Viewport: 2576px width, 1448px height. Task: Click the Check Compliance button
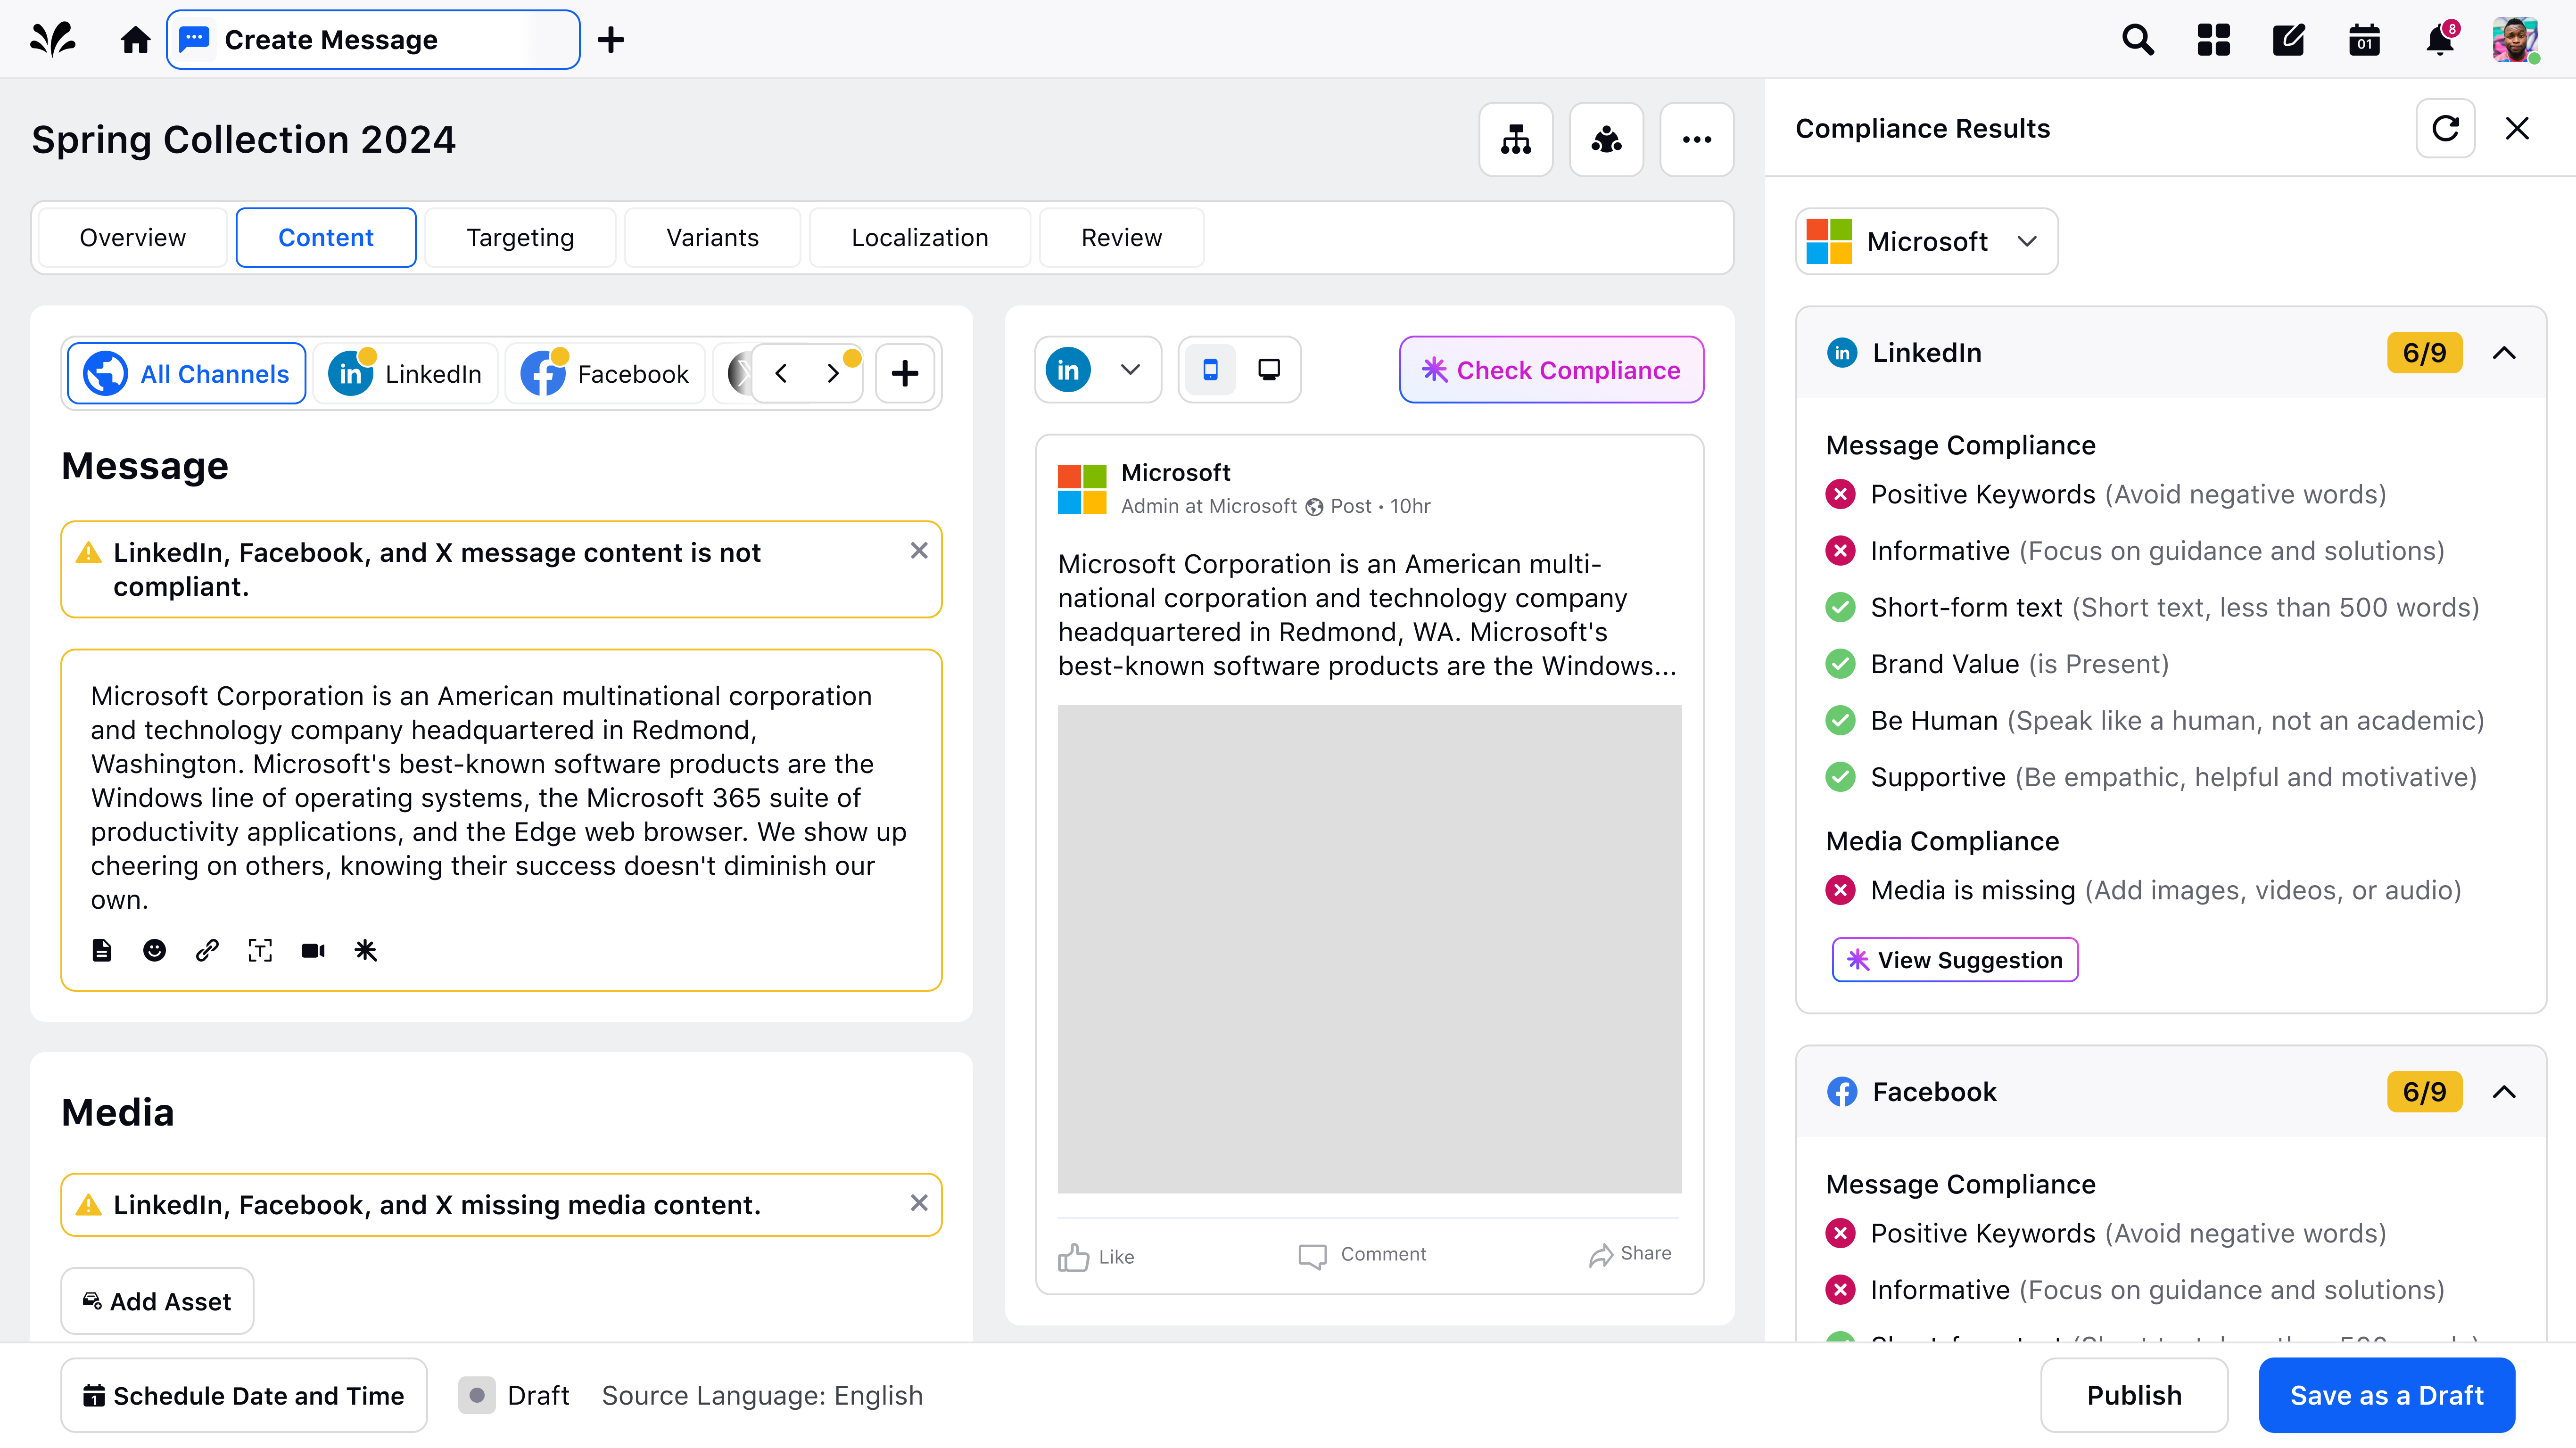1551,370
